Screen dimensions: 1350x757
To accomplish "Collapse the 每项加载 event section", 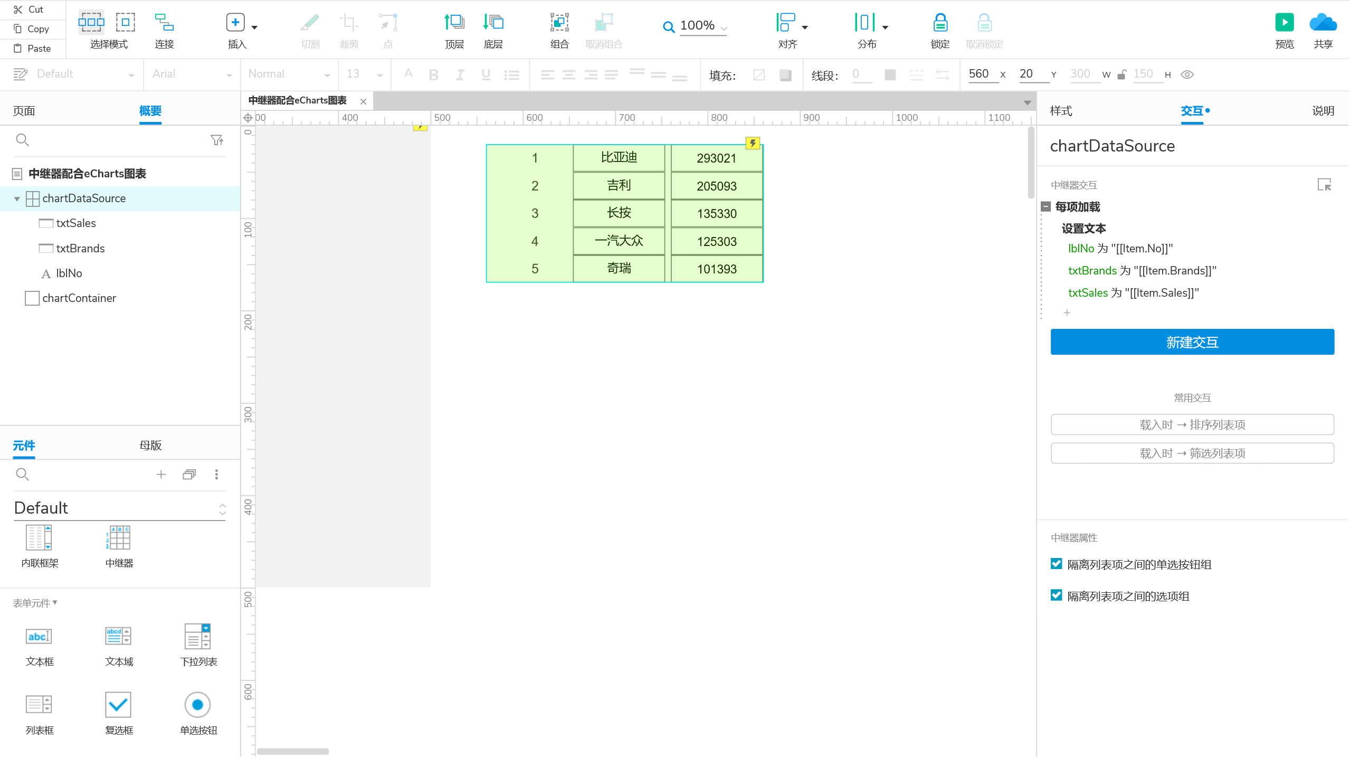I will [x=1045, y=206].
